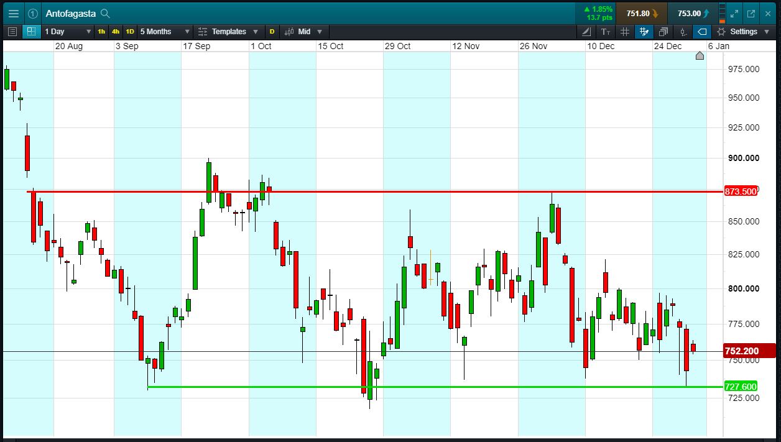The image size is (781, 442).
Task: Click the 900.000 price axis label
Action: click(x=743, y=158)
